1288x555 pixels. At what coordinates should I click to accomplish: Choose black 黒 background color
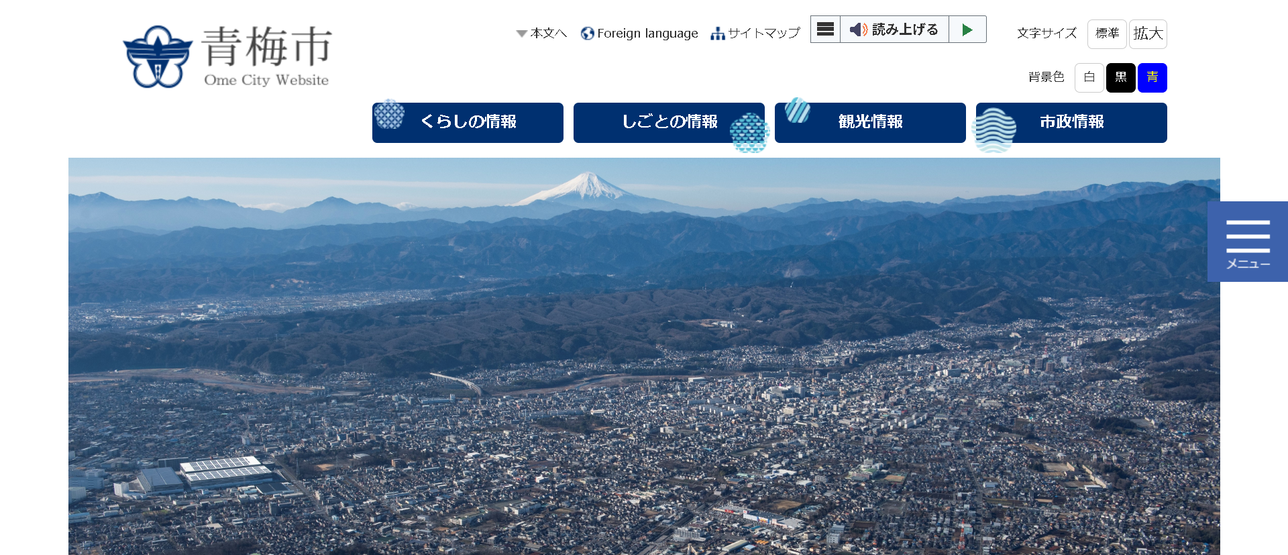pyautogui.click(x=1121, y=78)
